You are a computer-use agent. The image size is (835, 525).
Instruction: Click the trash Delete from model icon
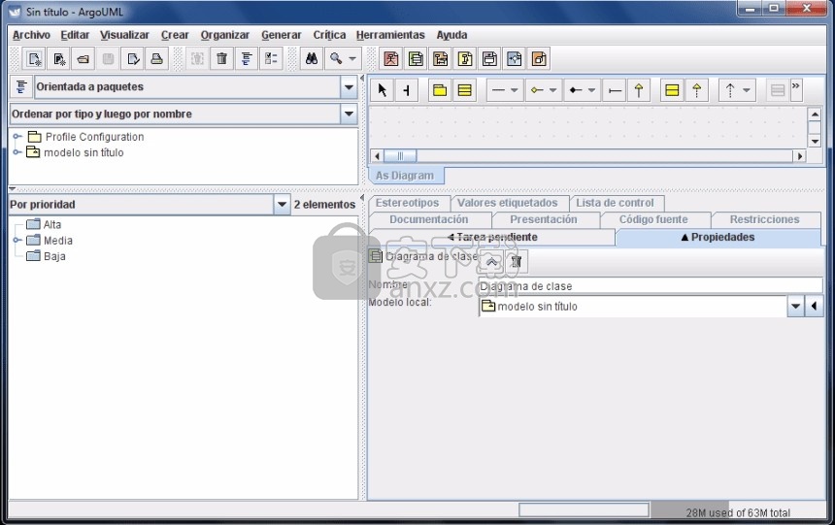coord(222,58)
